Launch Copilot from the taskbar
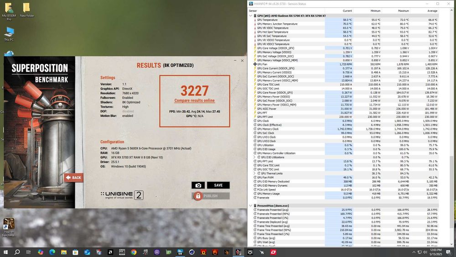The height and width of the screenshot is (257, 456). click(41, 252)
